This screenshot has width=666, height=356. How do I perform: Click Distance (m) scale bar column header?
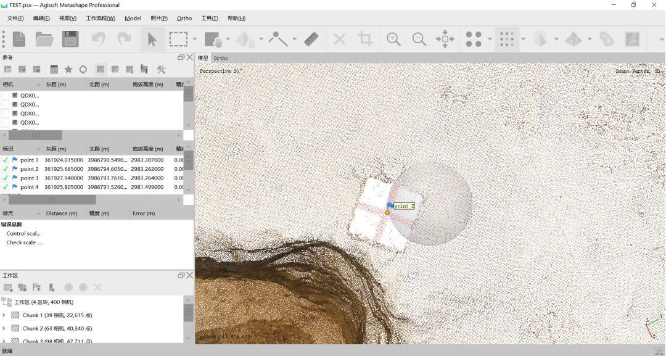(65, 213)
